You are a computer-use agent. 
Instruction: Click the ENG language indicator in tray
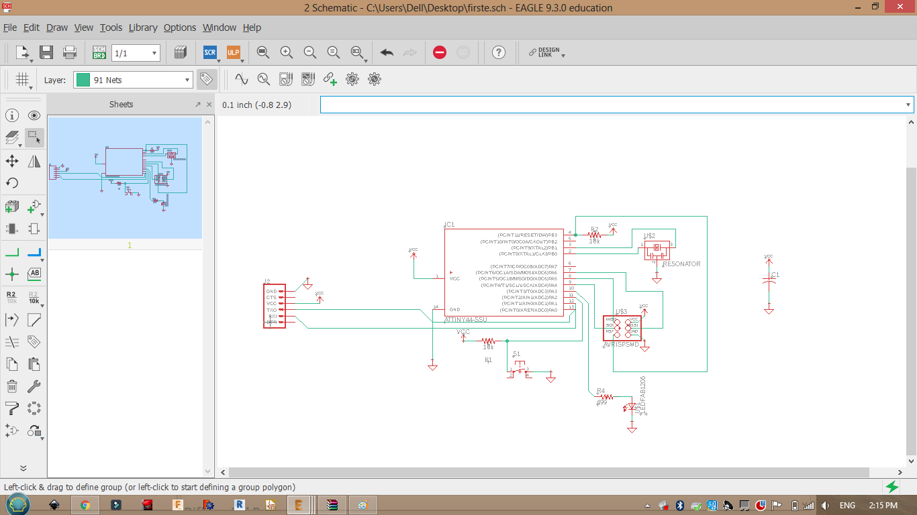pyautogui.click(x=847, y=505)
